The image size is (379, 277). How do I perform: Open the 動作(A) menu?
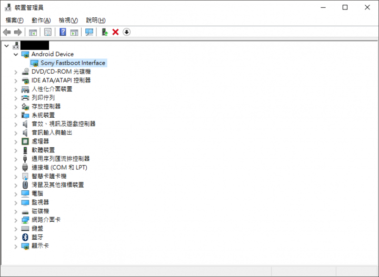(41, 20)
